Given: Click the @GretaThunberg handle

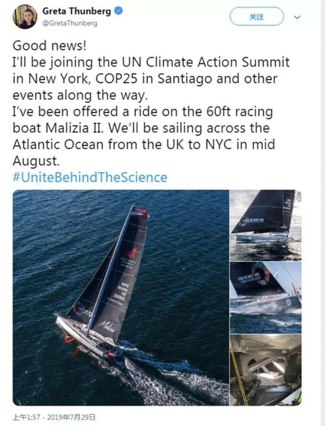Looking at the screenshot, I should pyautogui.click(x=70, y=23).
